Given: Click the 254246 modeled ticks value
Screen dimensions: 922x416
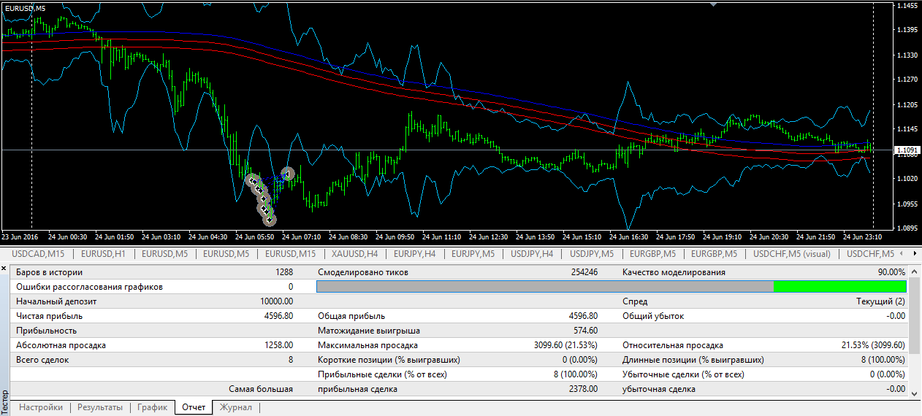Looking at the screenshot, I should [584, 272].
